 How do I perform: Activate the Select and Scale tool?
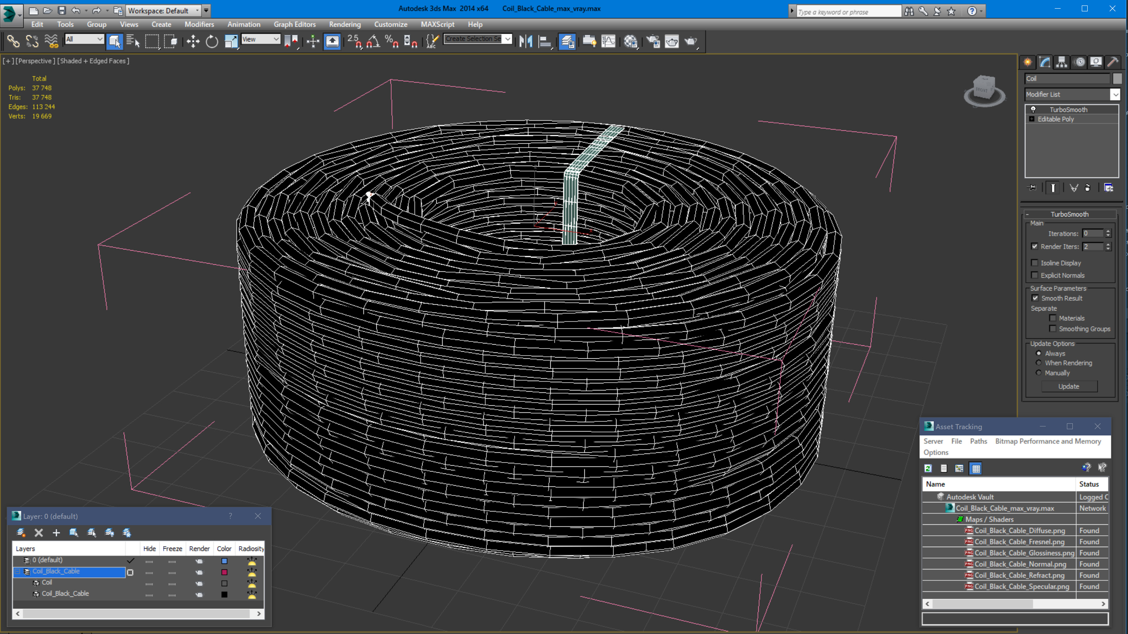[x=231, y=41]
